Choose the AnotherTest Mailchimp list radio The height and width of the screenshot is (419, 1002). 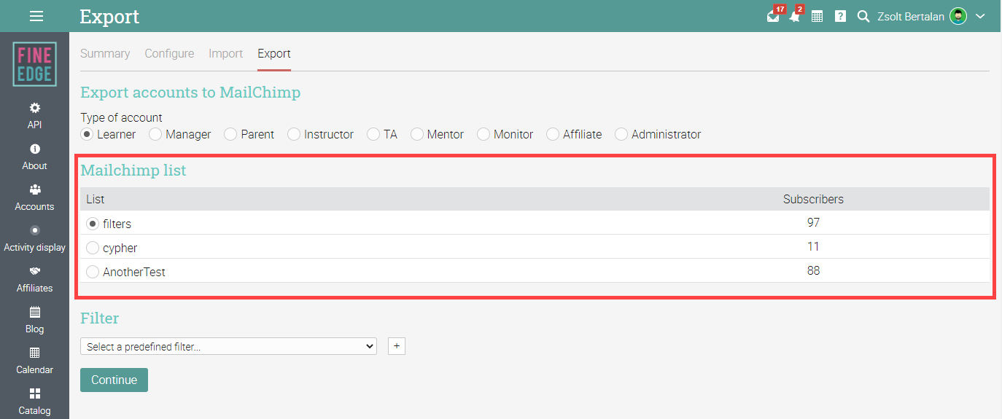(x=93, y=272)
